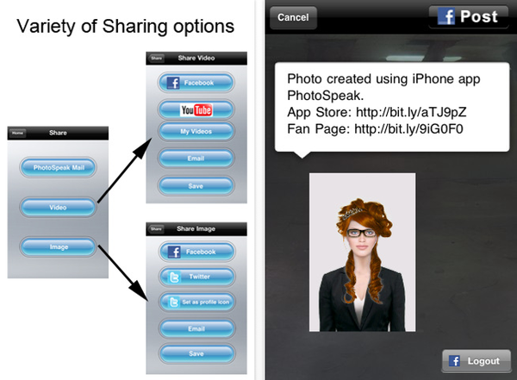Open My Videos in Share Video
Image resolution: width=517 pixels, height=380 pixels.
[x=196, y=131]
